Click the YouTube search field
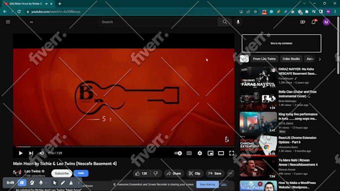The width and height of the screenshot is (340, 191). point(158,22)
